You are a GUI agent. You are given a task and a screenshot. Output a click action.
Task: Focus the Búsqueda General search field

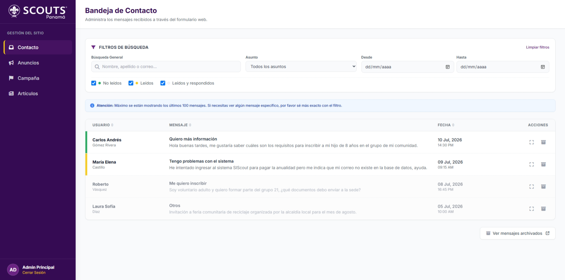[x=166, y=66]
